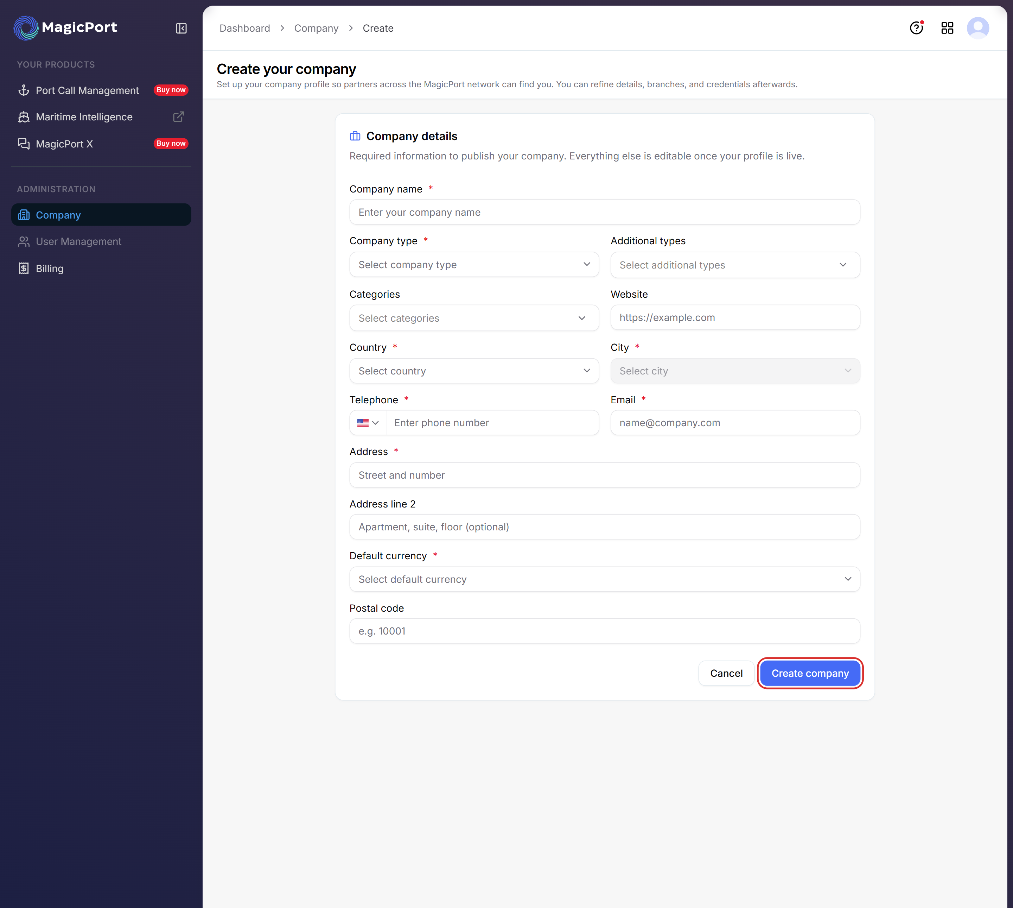This screenshot has width=1013, height=908.
Task: Click the Port Call Management anchor icon
Action: click(24, 90)
